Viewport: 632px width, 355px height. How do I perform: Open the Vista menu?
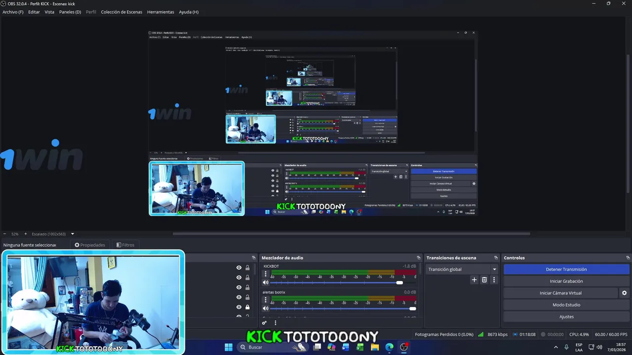coord(49,12)
